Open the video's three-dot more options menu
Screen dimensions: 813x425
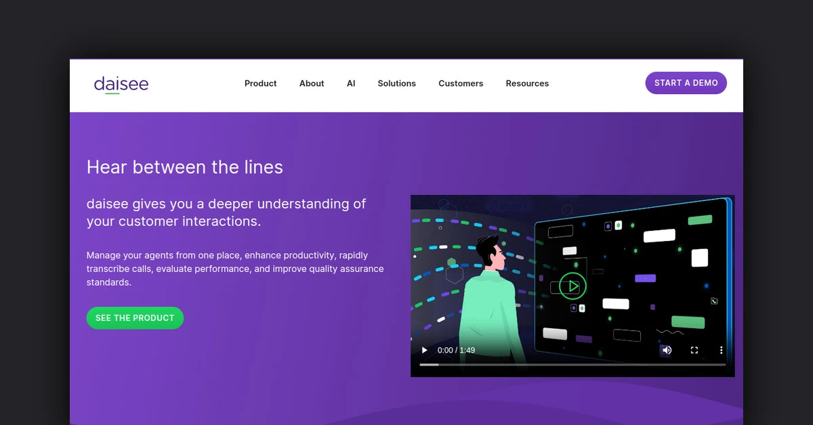pos(721,350)
